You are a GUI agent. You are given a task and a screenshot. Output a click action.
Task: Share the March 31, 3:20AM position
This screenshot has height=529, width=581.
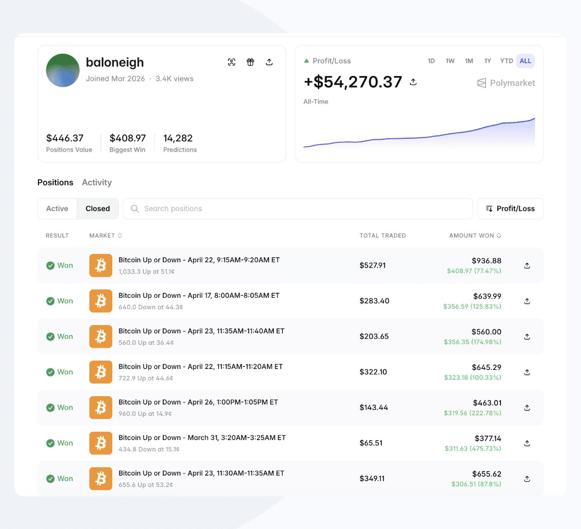[x=527, y=443]
